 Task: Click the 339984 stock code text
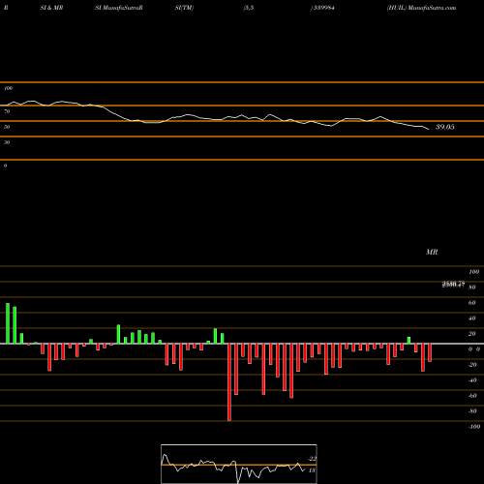324,8
